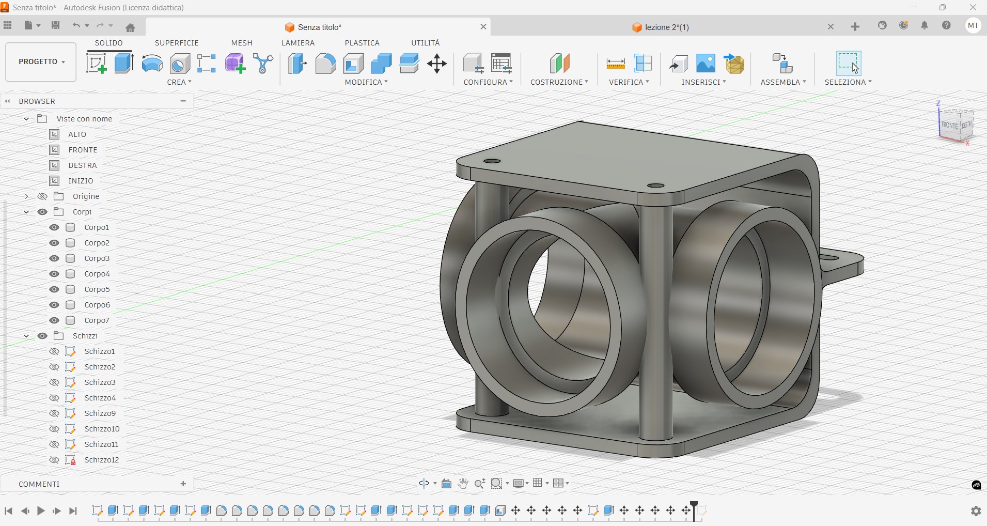Viewport: 987px width, 526px height.
Task: Select the Extrude tool icon
Action: [124, 64]
